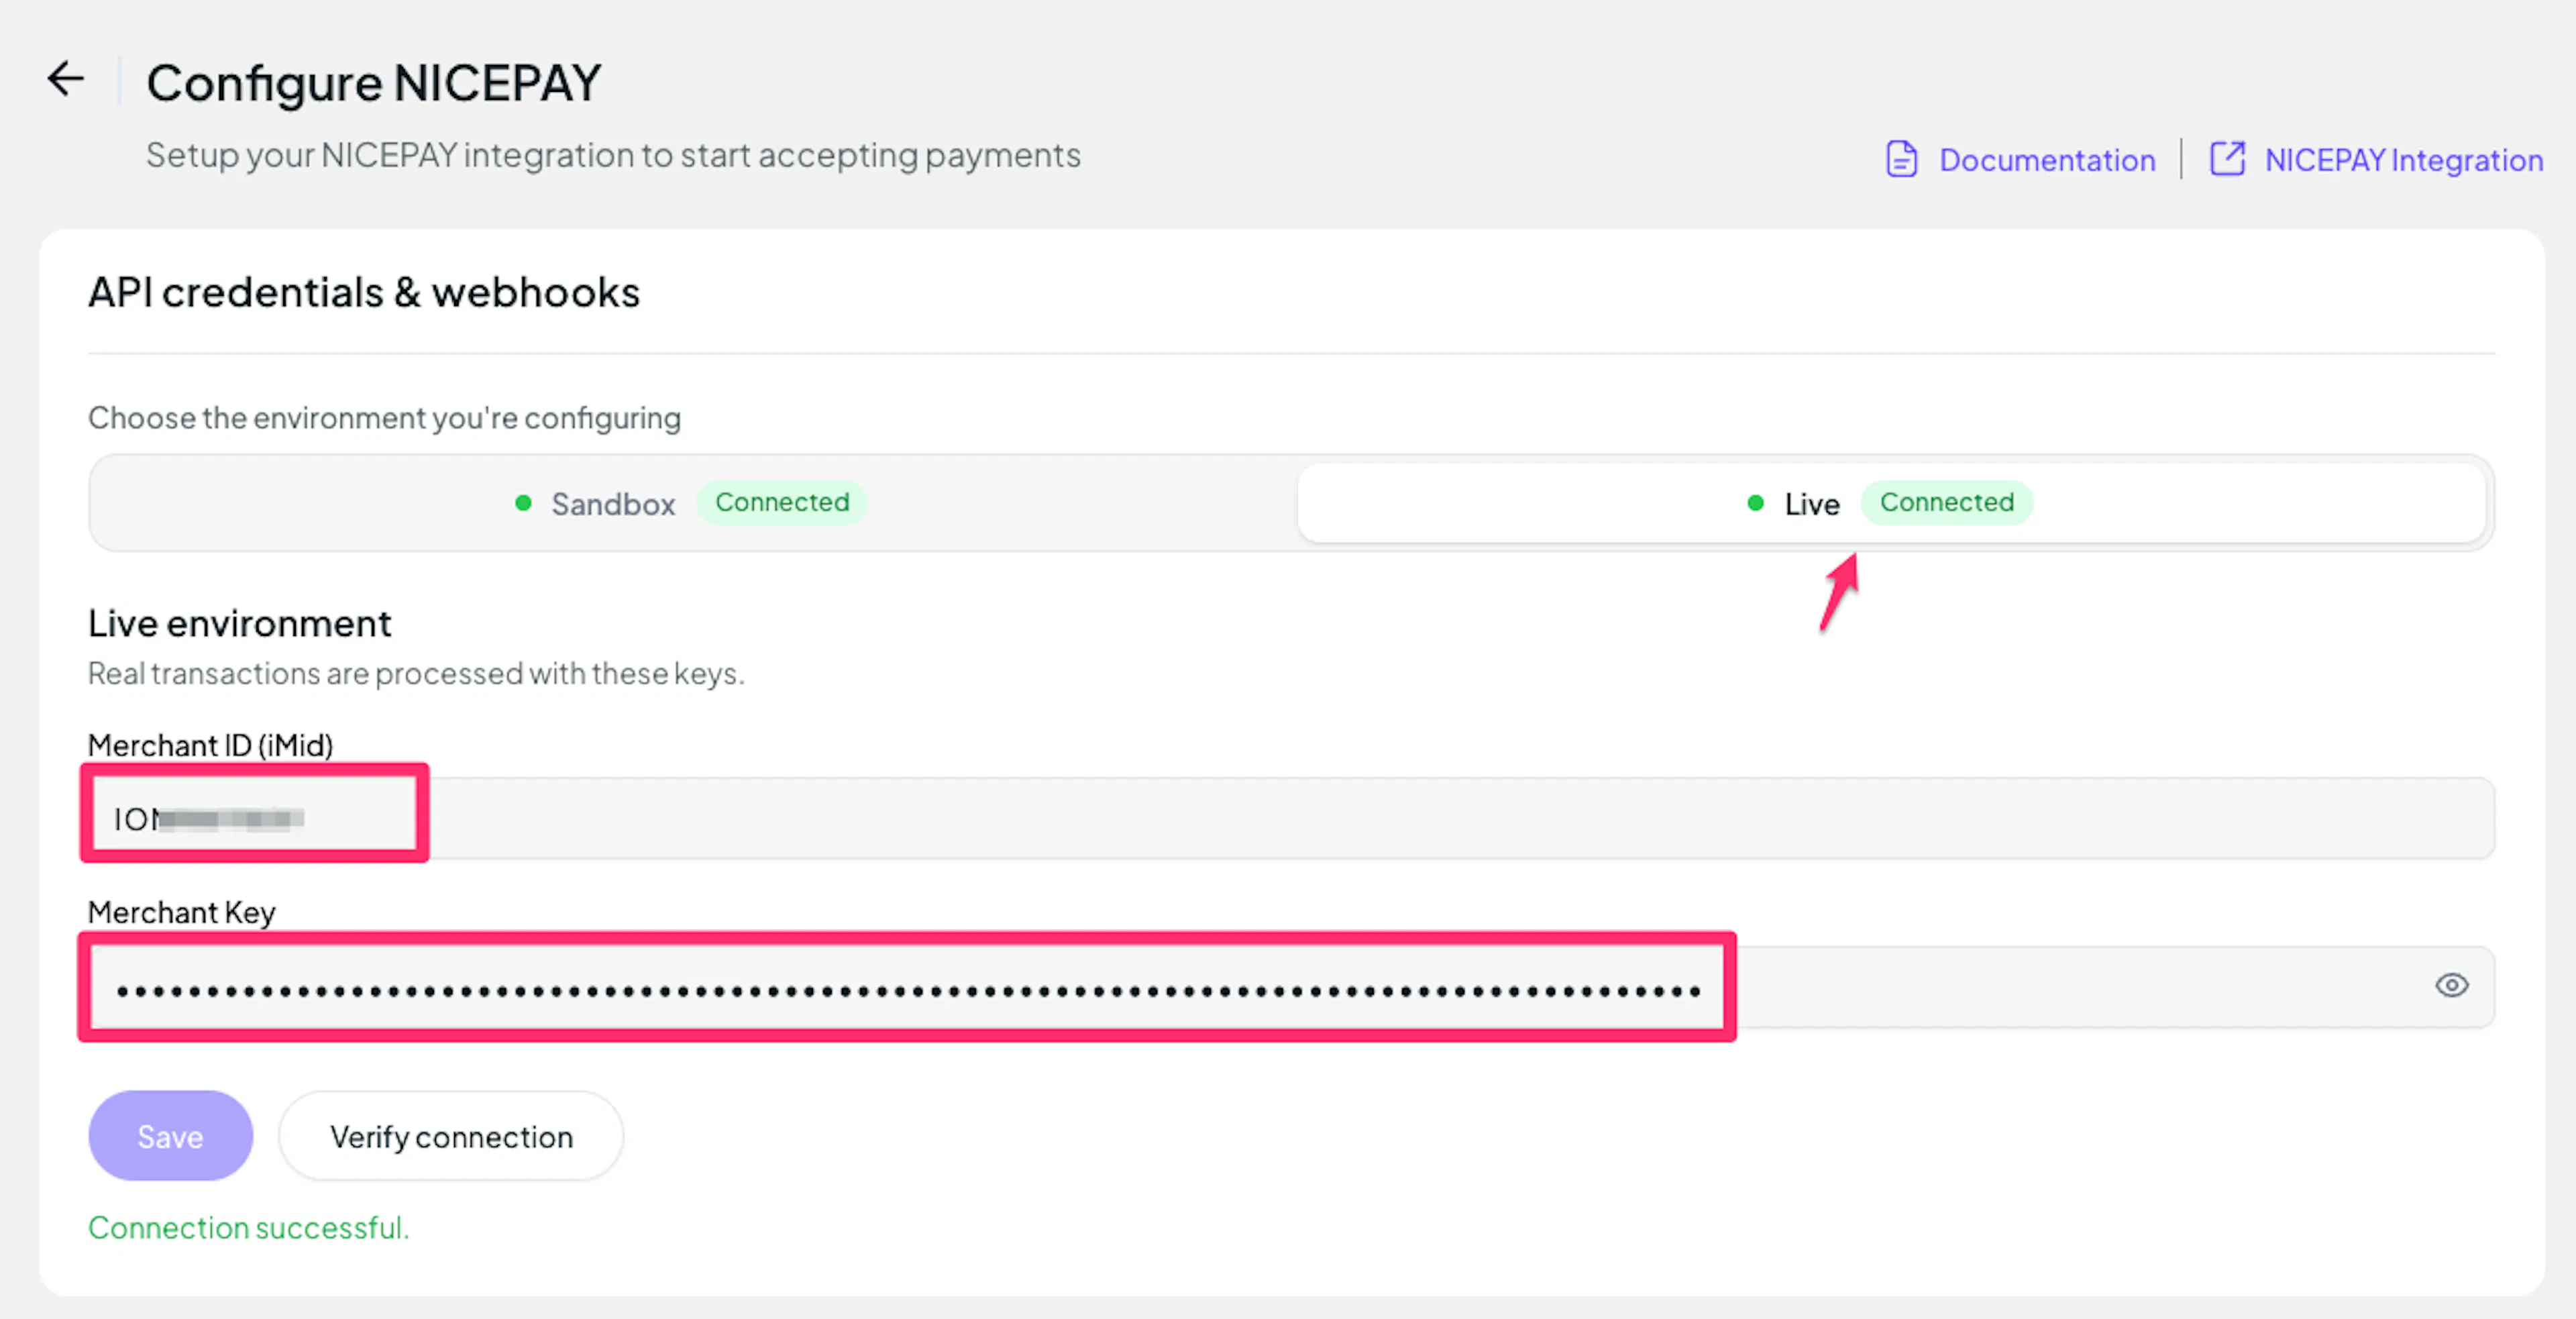
Task: Click the NICEPAY Integration external link icon
Action: tap(2227, 159)
